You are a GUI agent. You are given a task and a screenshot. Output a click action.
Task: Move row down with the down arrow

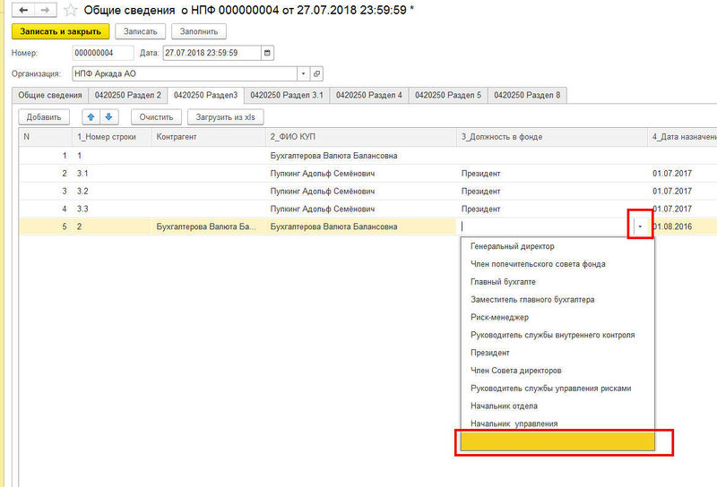pyautogui.click(x=108, y=117)
